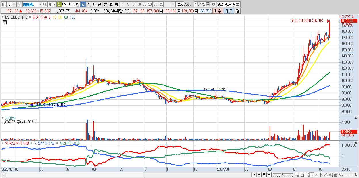The width and height of the screenshot is (359, 178).
Task: Click the overlapping windows icon
Action: [302, 175]
